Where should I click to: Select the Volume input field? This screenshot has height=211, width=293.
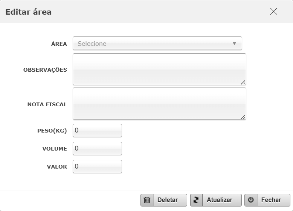97,149
